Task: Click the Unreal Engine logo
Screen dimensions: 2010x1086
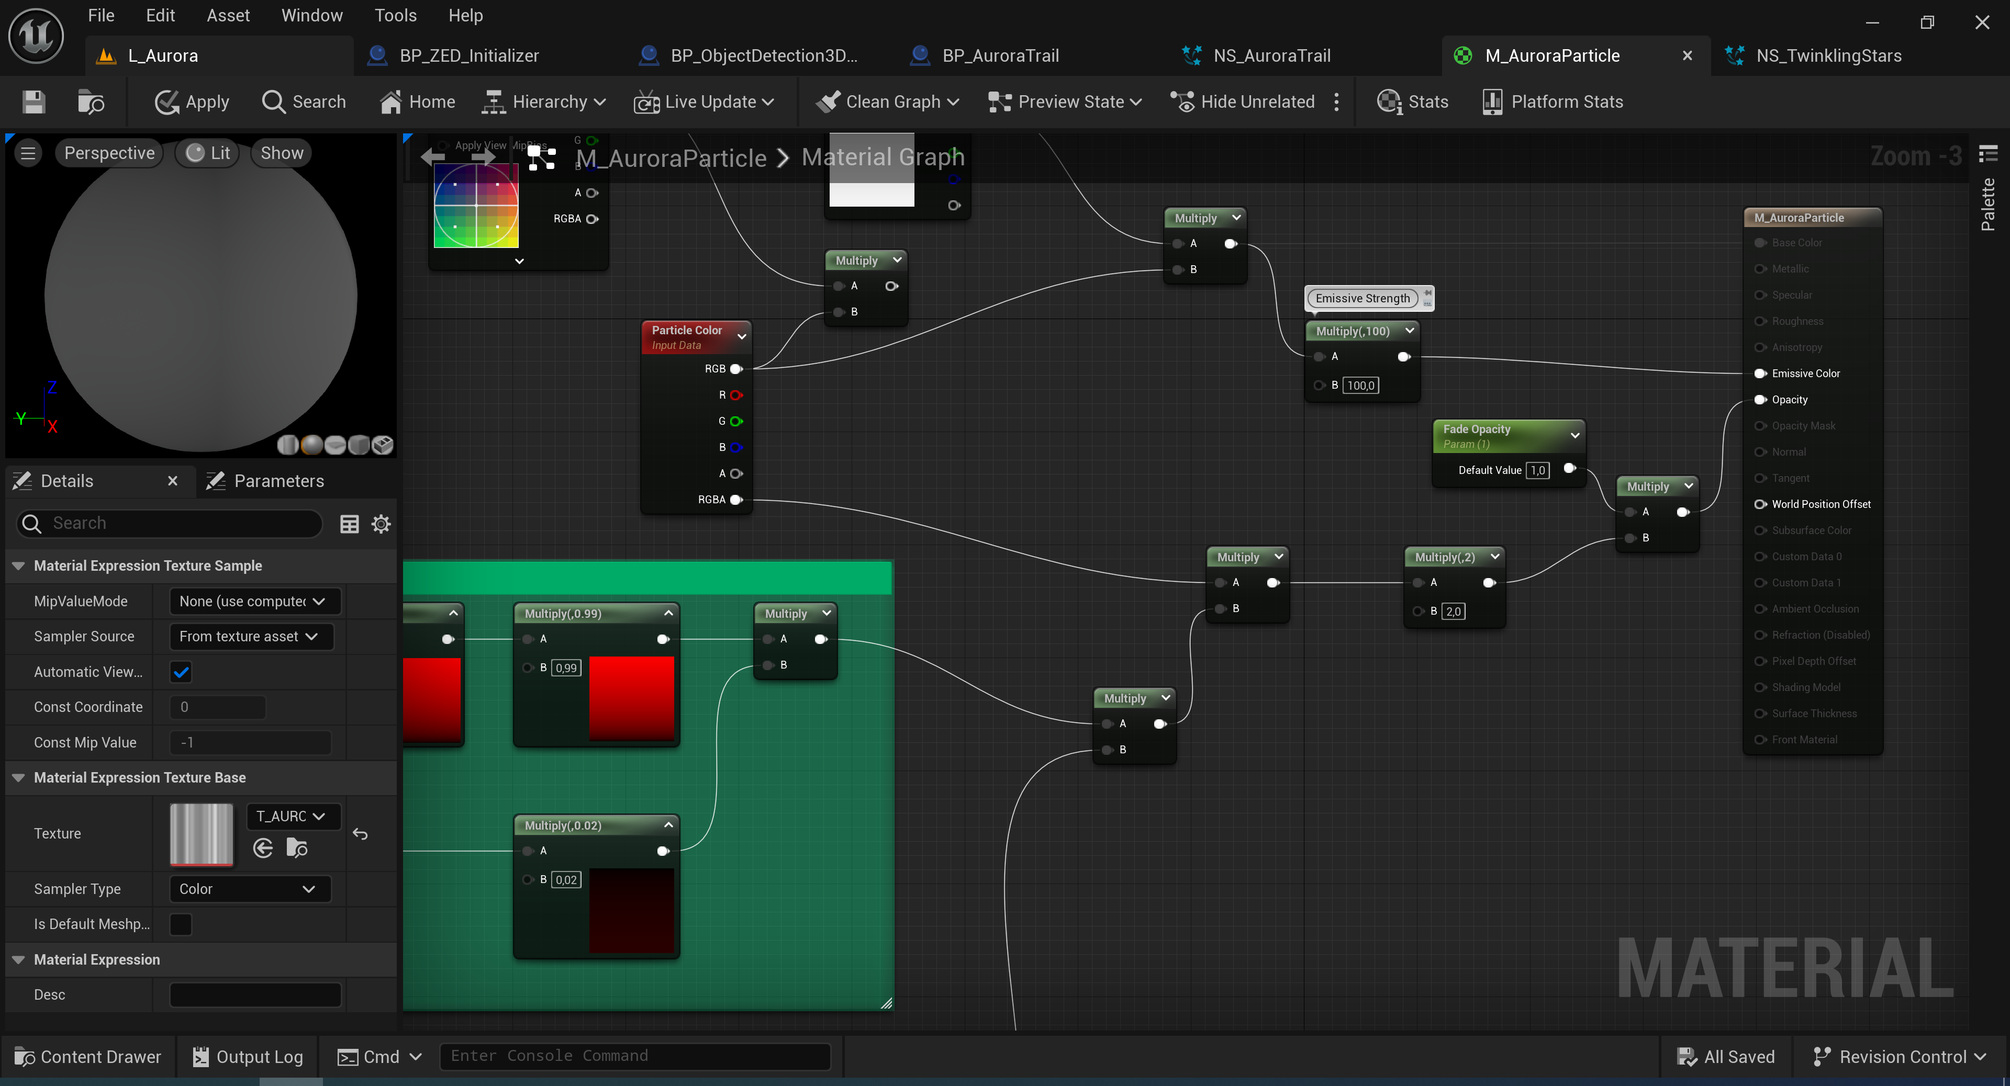Action: [36, 36]
